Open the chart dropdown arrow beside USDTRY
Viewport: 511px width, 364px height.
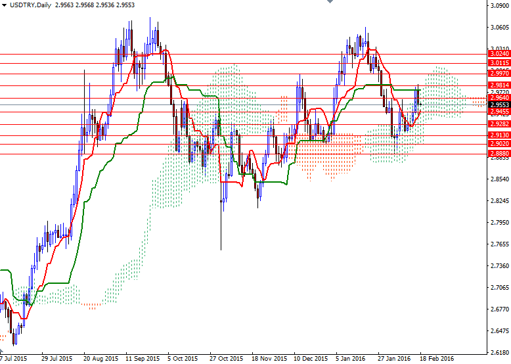[4, 5]
